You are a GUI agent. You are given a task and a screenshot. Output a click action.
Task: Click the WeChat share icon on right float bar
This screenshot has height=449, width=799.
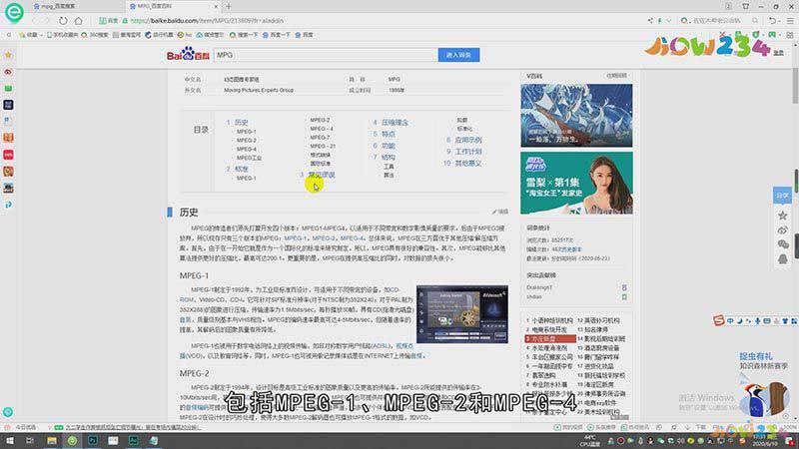click(x=783, y=244)
